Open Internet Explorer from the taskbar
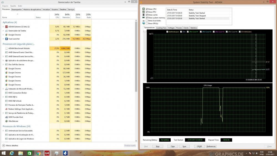Image resolution: width=277 pixels, height=156 pixels. [x=12, y=153]
